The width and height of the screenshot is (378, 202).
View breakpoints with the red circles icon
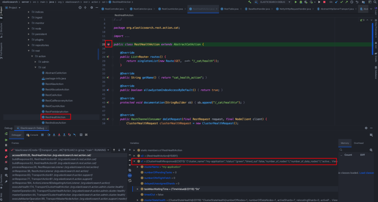(x=6, y=157)
